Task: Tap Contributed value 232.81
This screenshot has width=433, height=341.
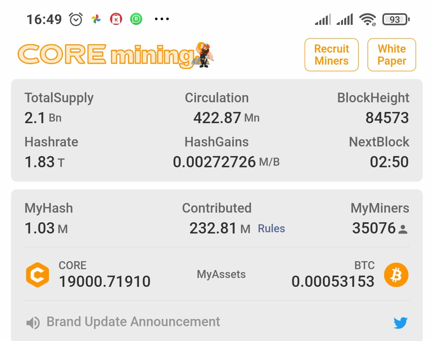Action: pos(213,228)
